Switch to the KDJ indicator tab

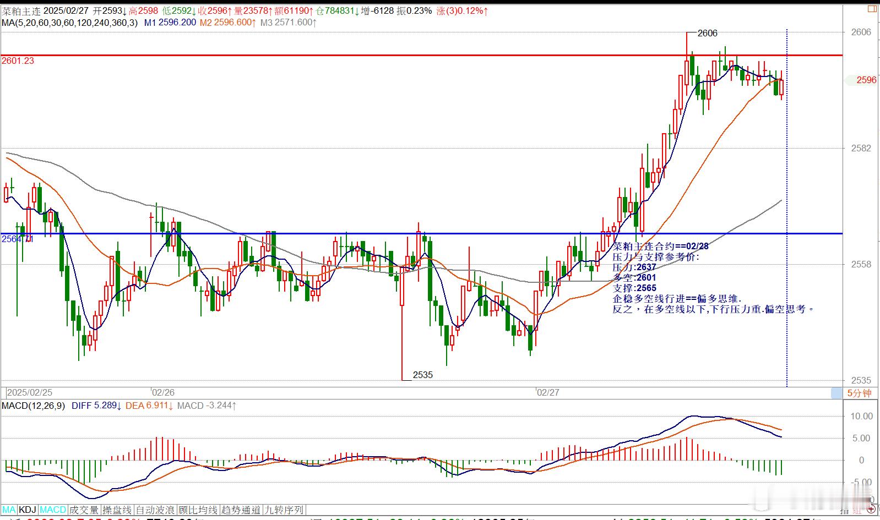28,510
